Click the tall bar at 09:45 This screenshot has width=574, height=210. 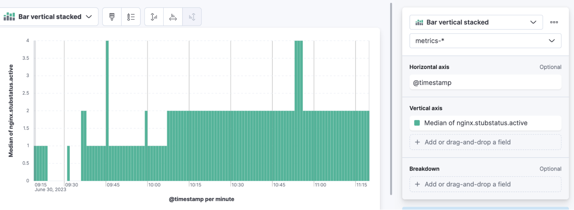pyautogui.click(x=107, y=111)
